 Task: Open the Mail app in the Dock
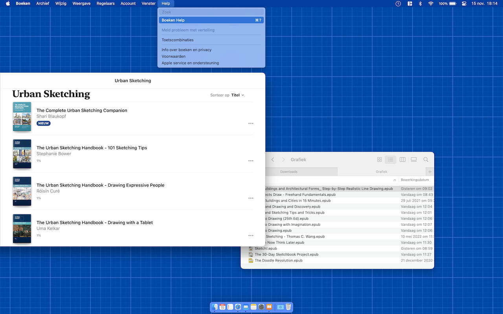[246, 307]
